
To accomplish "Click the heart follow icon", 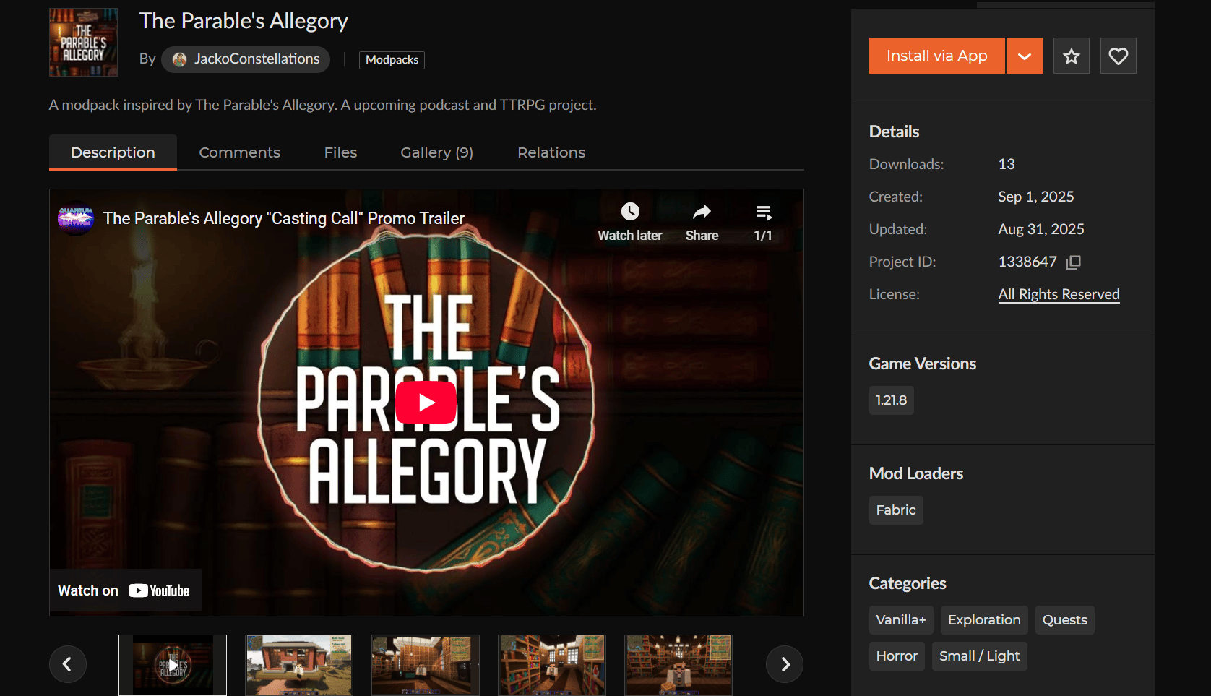I will (1118, 56).
